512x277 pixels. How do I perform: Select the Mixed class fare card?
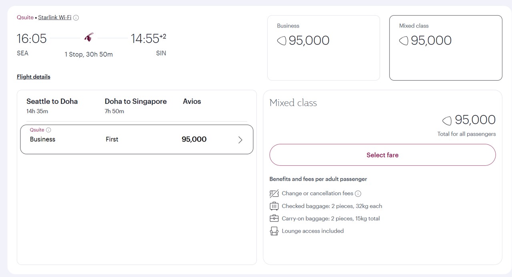coord(445,48)
